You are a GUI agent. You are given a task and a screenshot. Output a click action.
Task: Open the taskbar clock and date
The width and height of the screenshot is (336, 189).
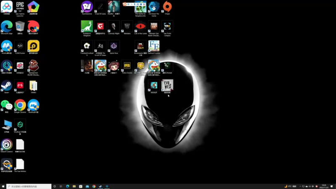pos(324,186)
